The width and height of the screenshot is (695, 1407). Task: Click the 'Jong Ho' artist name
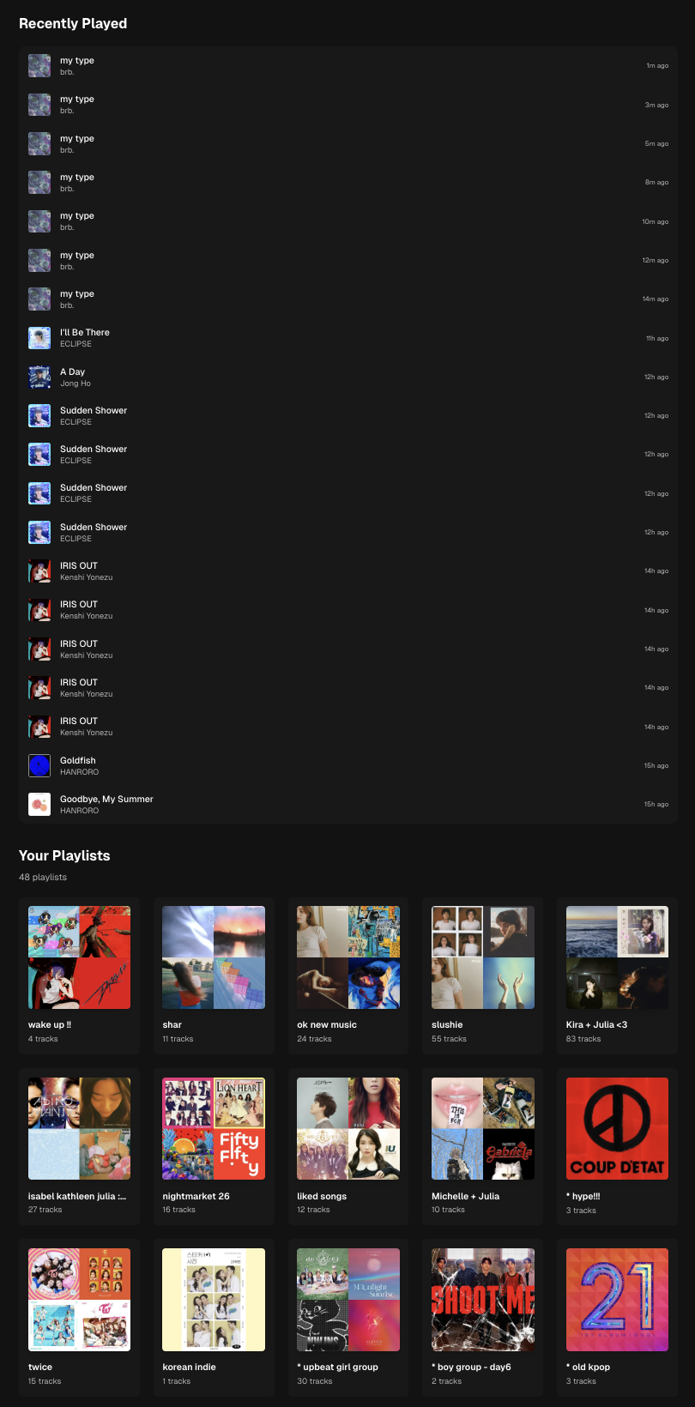[76, 383]
